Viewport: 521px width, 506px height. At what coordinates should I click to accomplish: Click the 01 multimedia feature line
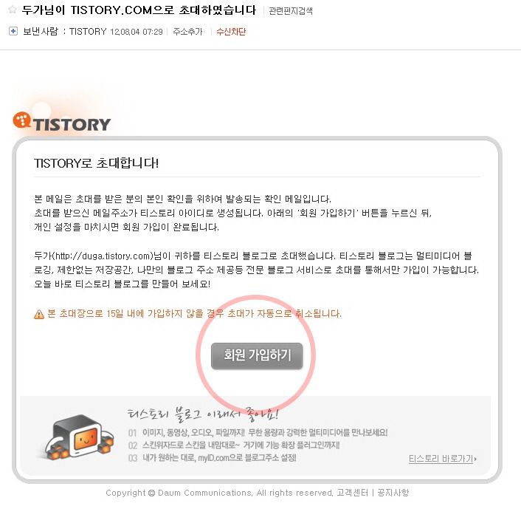[258, 432]
